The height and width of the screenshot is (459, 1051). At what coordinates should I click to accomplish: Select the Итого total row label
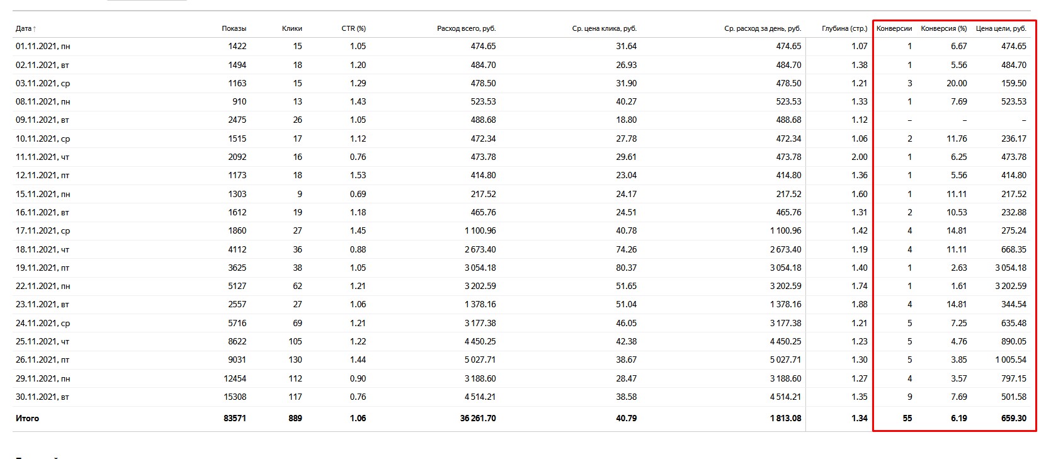point(27,418)
